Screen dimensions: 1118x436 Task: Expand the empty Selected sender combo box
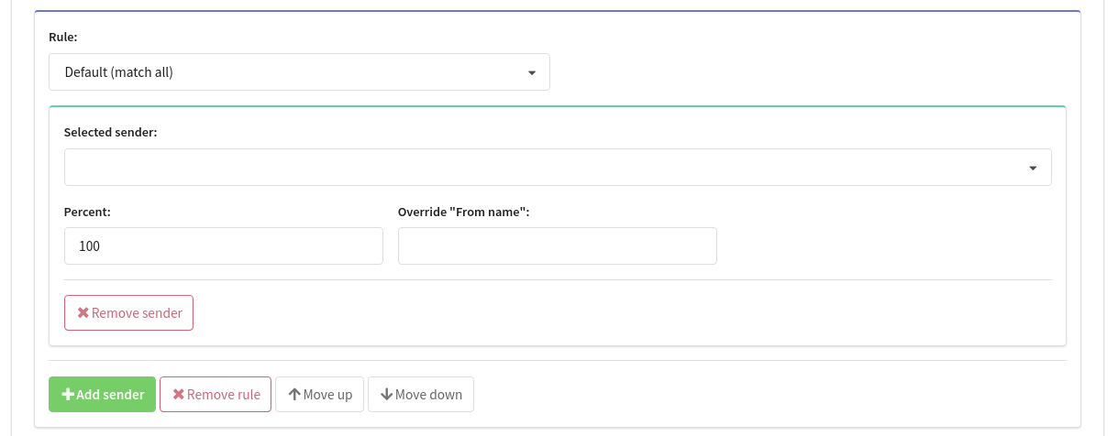pyautogui.click(x=558, y=167)
